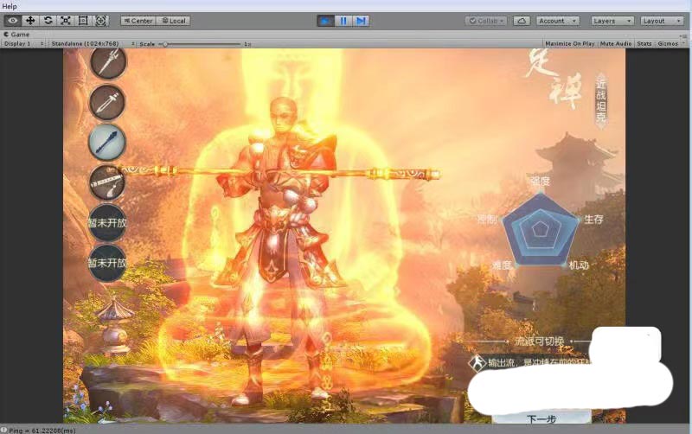Choose the spear weapon class icon

click(x=108, y=62)
